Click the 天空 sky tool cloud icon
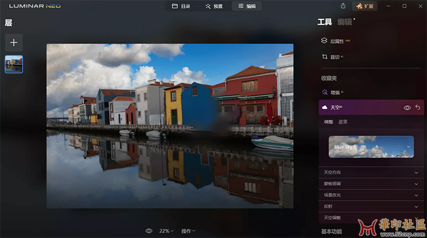Image resolution: width=427 pixels, height=238 pixels. [324, 107]
